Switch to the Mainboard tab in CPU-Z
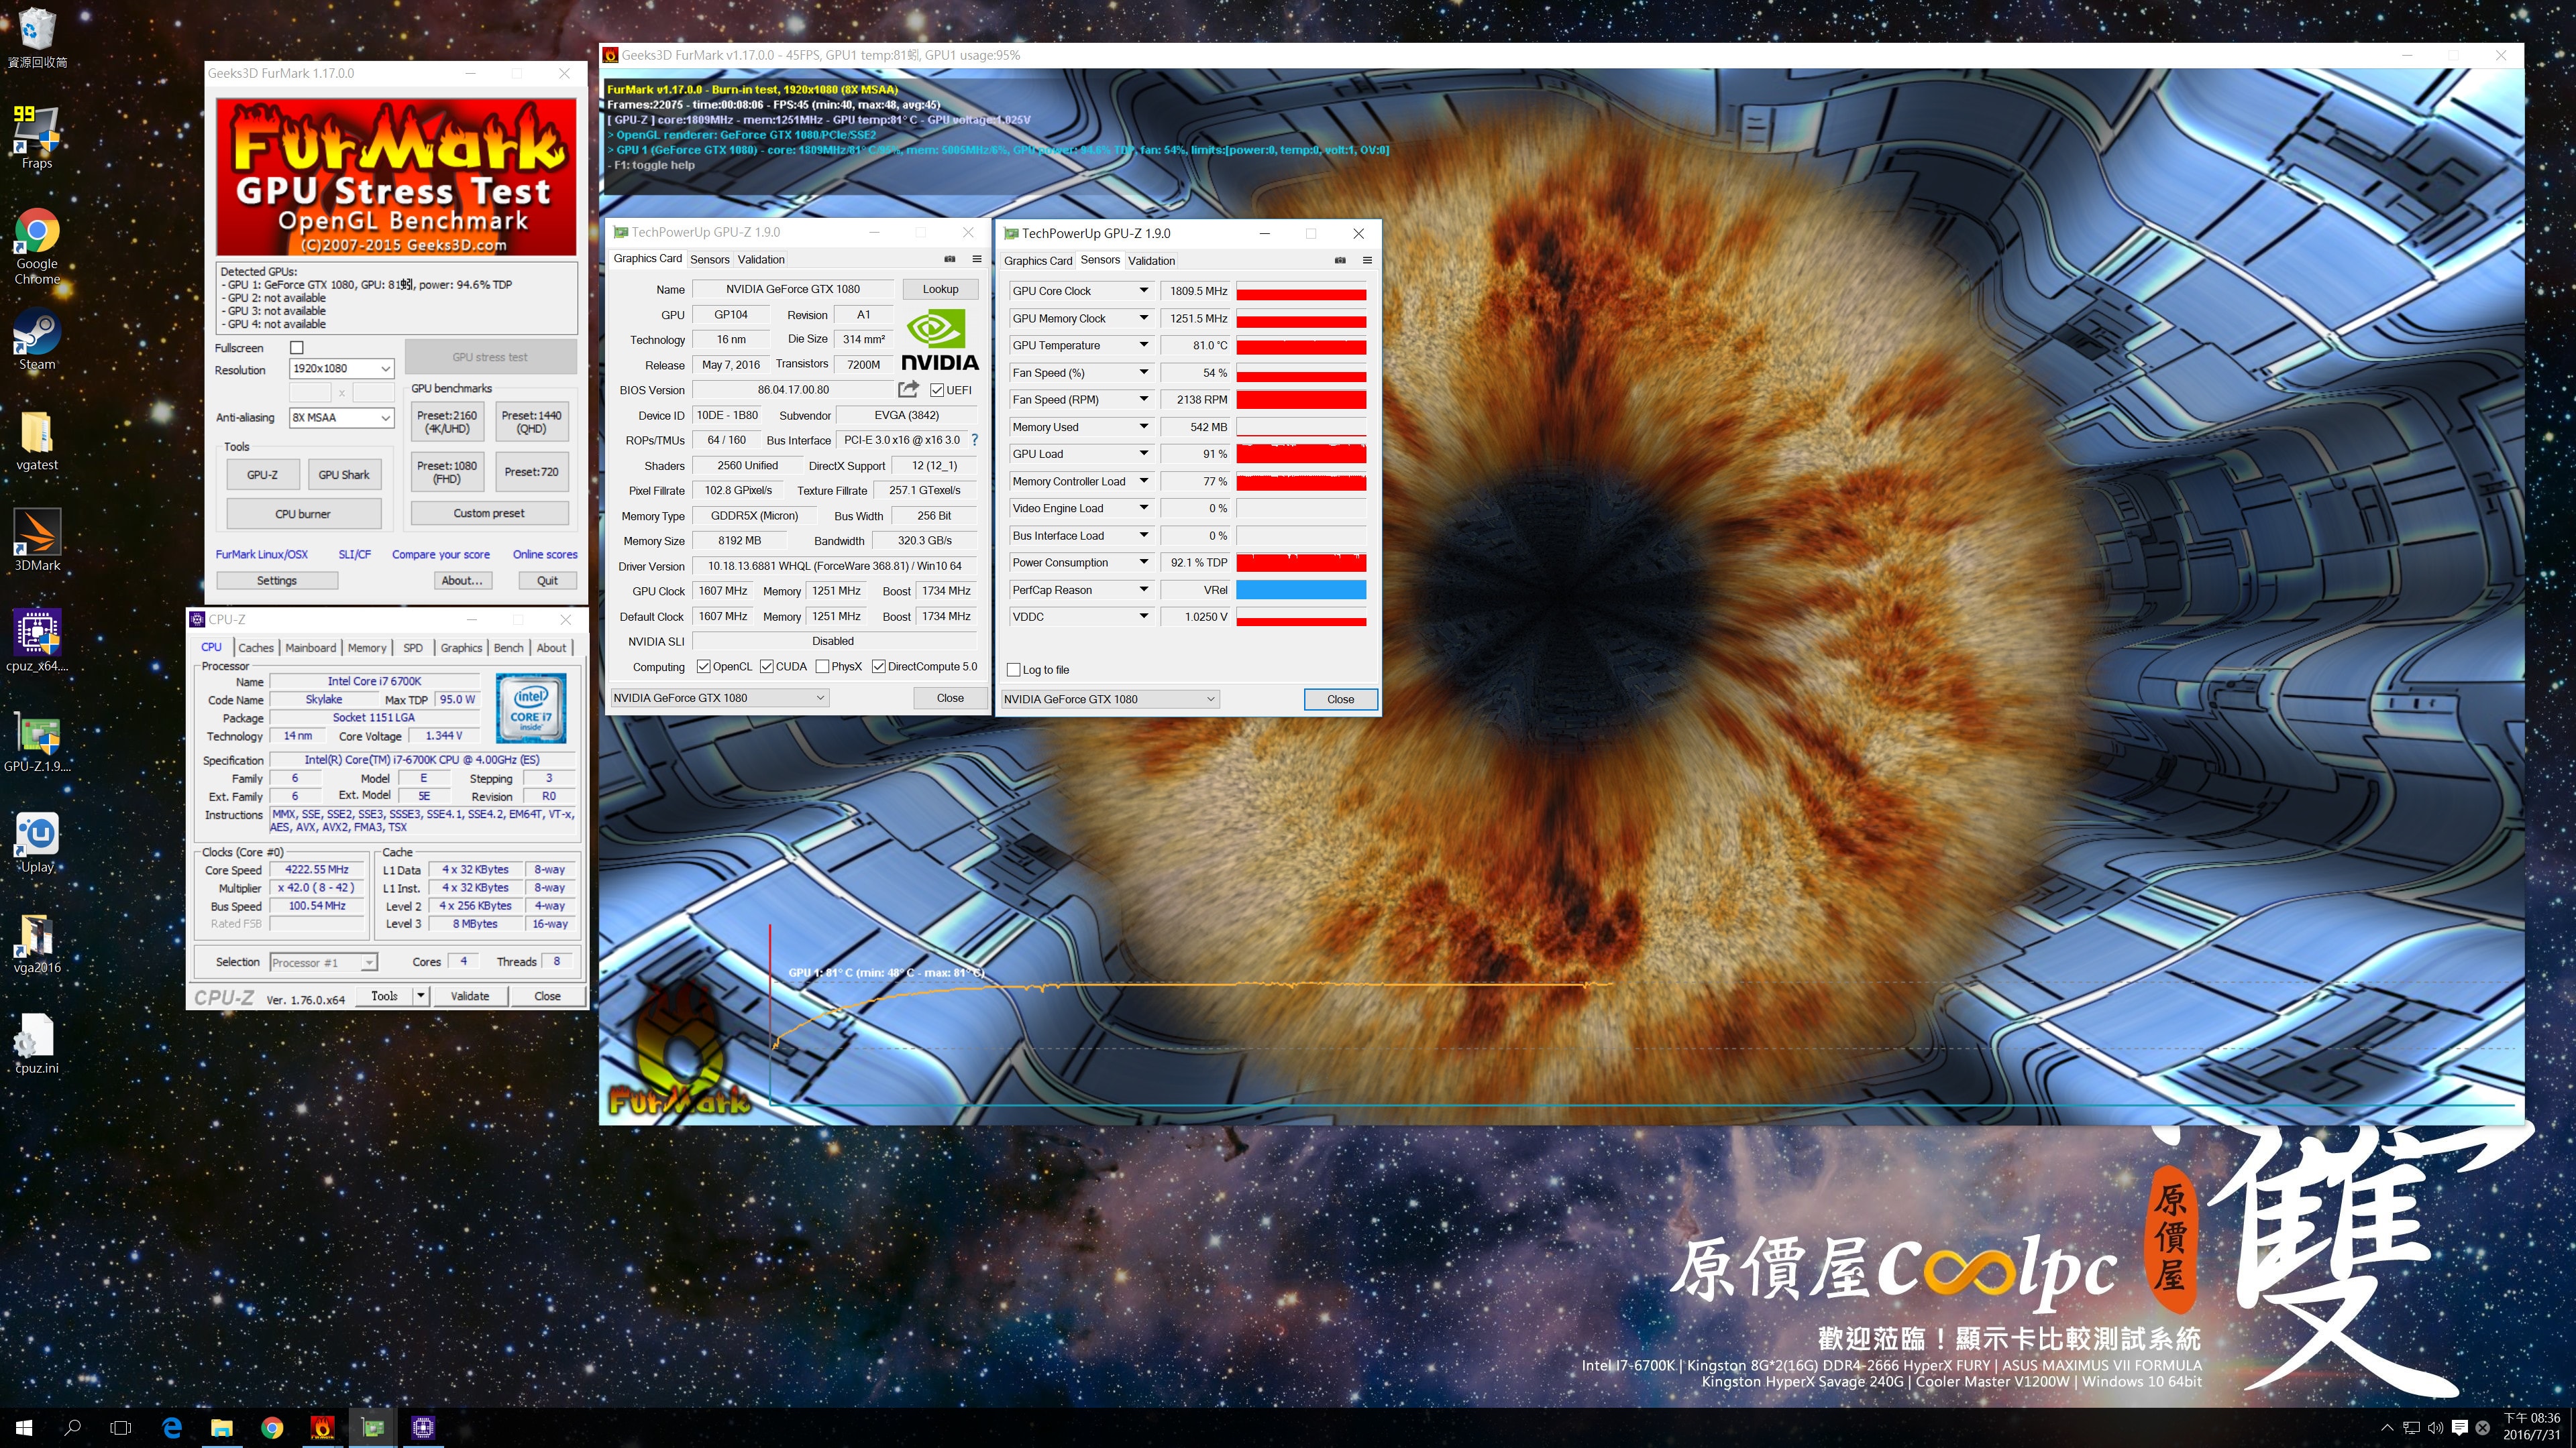 (x=310, y=648)
